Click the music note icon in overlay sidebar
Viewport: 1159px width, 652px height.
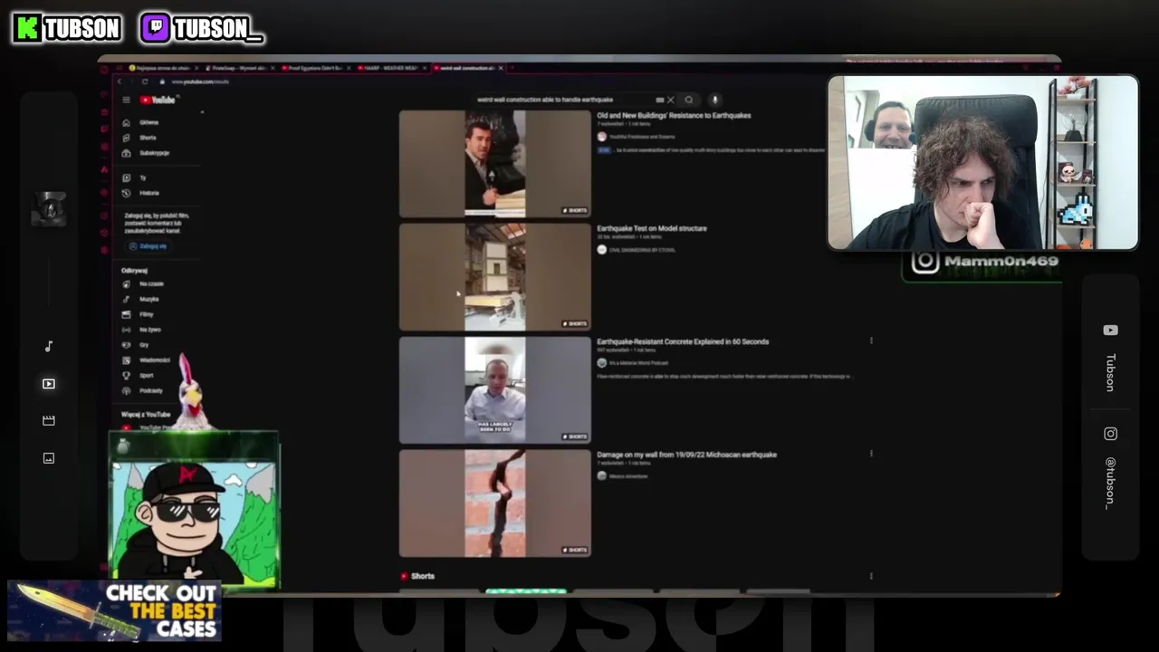click(x=49, y=346)
